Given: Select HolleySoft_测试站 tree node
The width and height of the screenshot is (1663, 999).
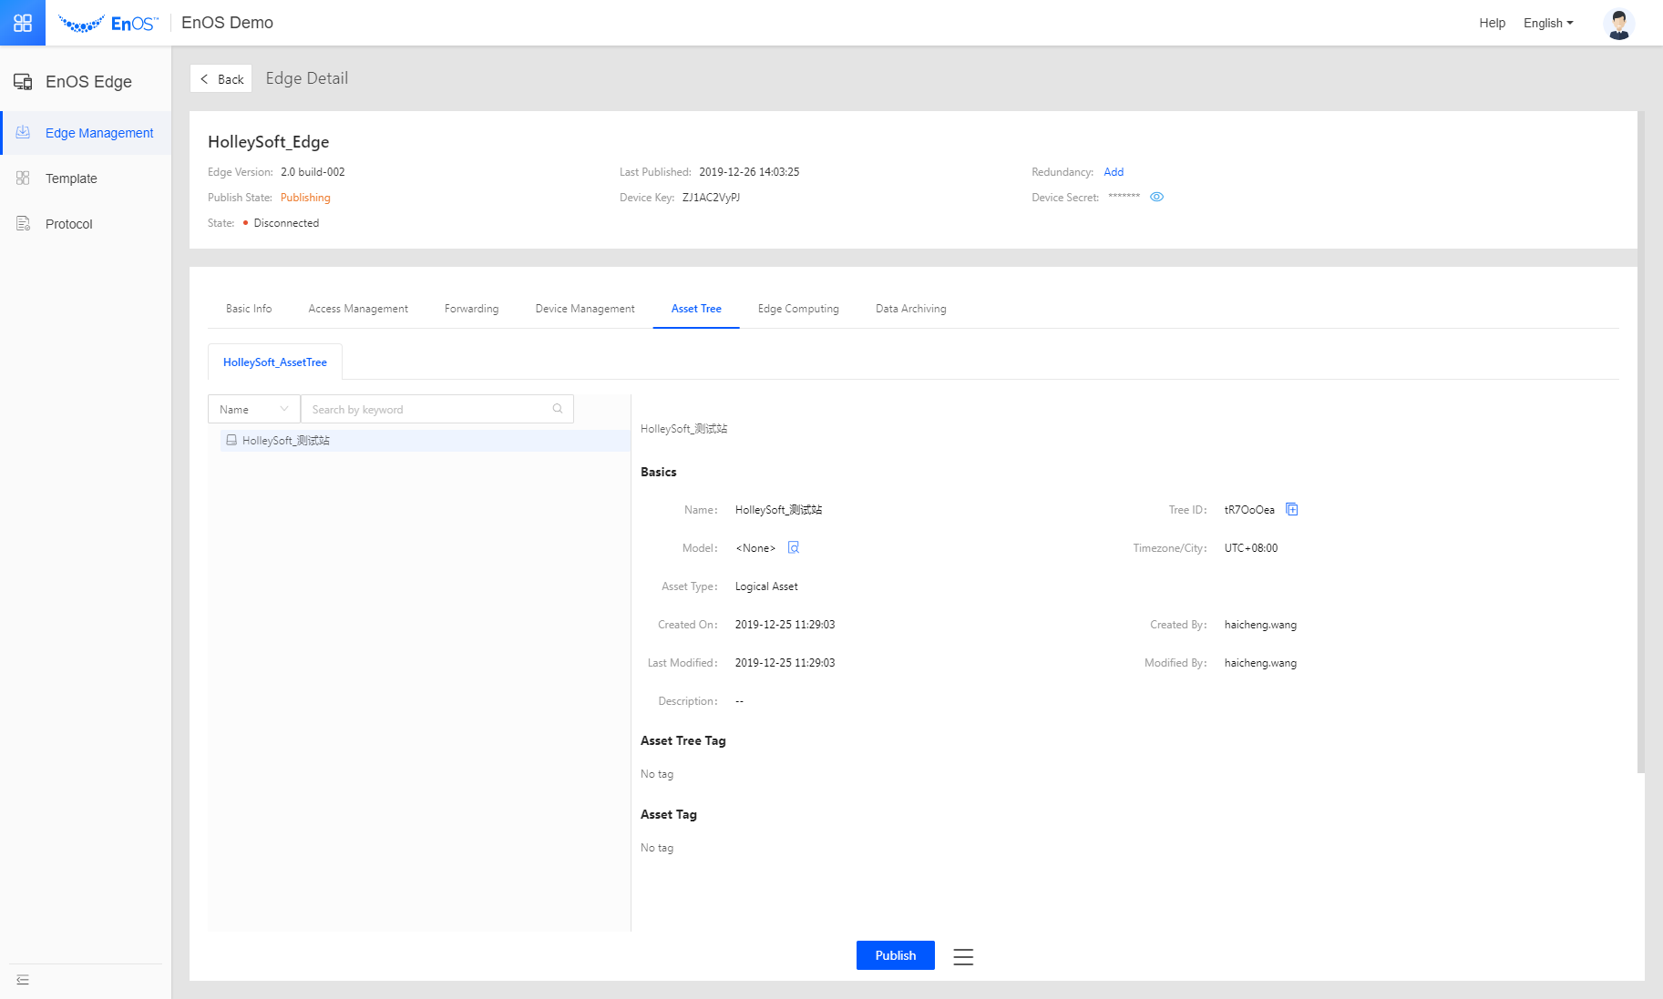Looking at the screenshot, I should click(x=425, y=441).
